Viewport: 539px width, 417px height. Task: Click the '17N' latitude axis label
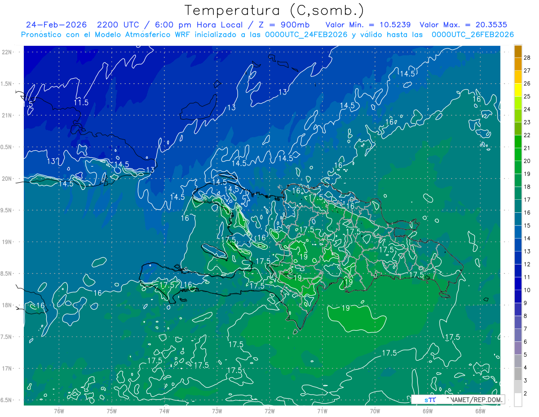point(7,368)
